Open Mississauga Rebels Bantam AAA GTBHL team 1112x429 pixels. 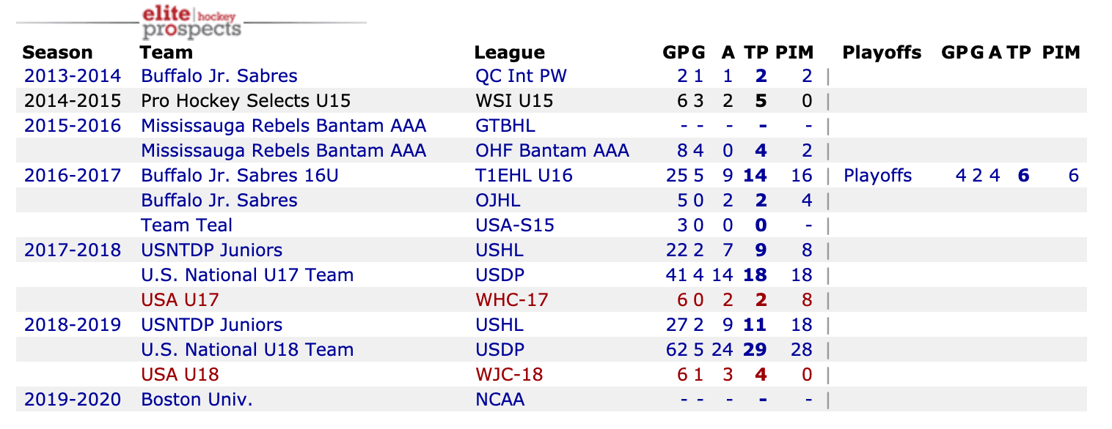pos(283,126)
